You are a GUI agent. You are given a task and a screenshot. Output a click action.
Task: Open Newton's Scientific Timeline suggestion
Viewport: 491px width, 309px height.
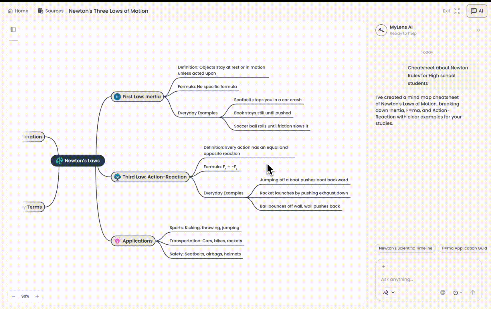(405, 248)
